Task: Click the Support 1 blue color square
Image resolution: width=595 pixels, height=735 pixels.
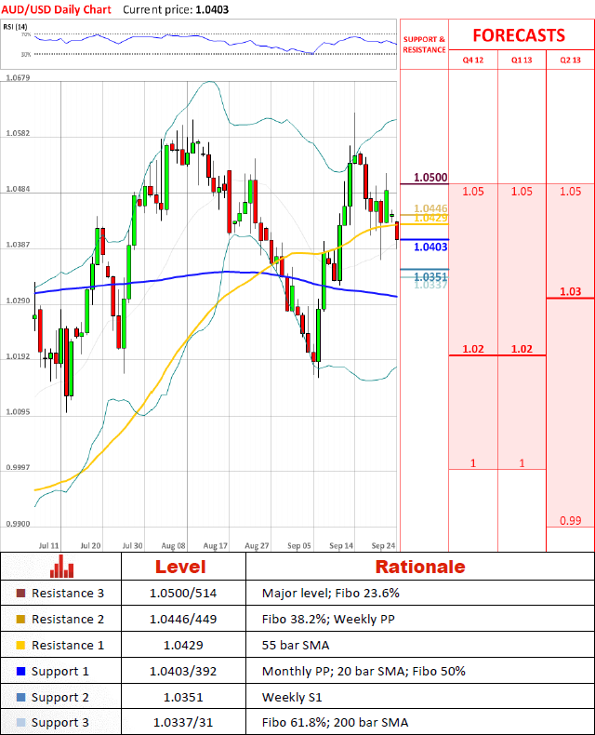Action: (x=21, y=671)
